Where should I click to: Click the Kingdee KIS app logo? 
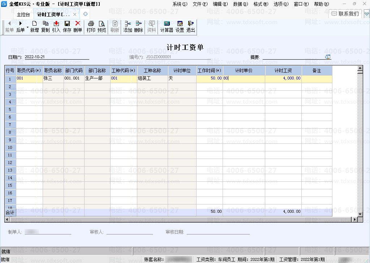pyautogui.click(x=4, y=4)
